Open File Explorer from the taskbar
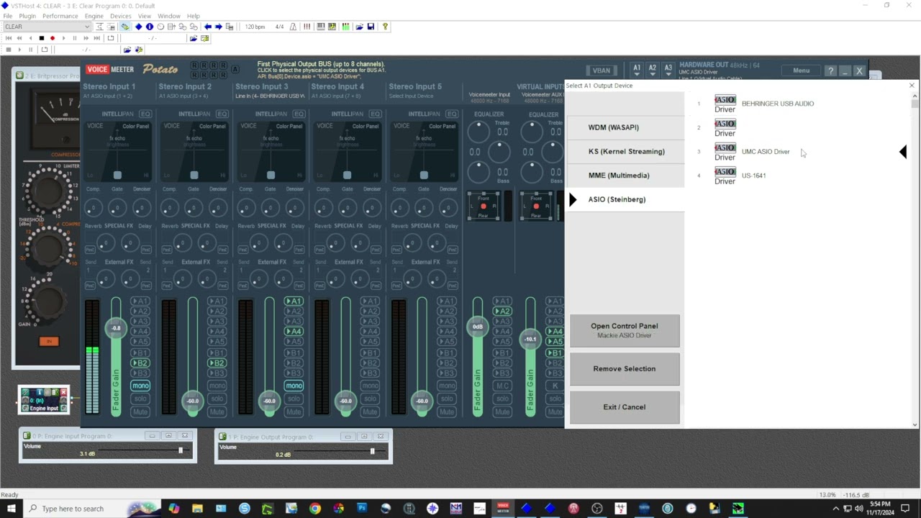The height and width of the screenshot is (518, 921). pyautogui.click(x=197, y=508)
